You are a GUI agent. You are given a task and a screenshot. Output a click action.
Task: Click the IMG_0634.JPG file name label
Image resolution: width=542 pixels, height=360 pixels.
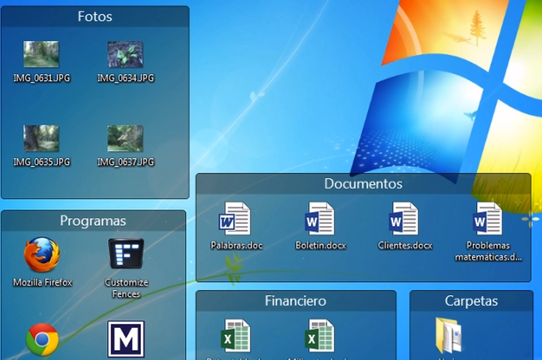126,78
